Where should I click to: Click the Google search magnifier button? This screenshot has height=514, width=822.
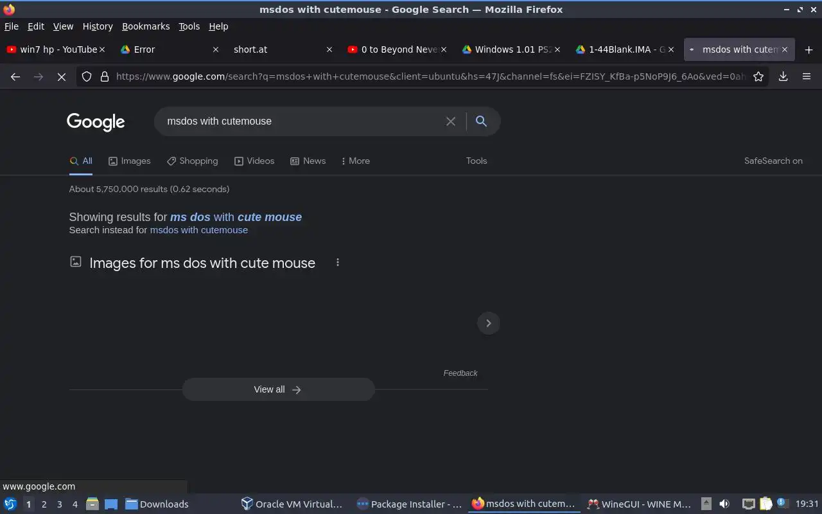coord(481,121)
